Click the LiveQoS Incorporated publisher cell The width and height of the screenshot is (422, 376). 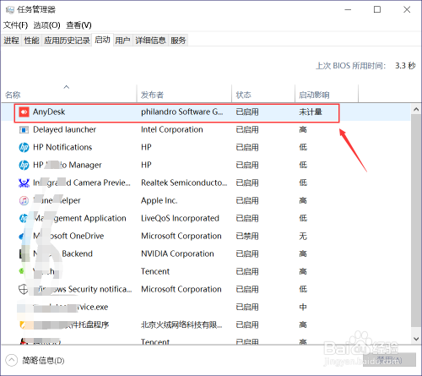pyautogui.click(x=180, y=218)
